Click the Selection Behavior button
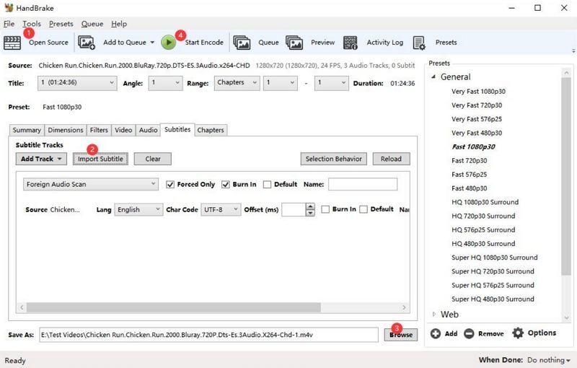The height and width of the screenshot is (368, 577). pyautogui.click(x=334, y=159)
